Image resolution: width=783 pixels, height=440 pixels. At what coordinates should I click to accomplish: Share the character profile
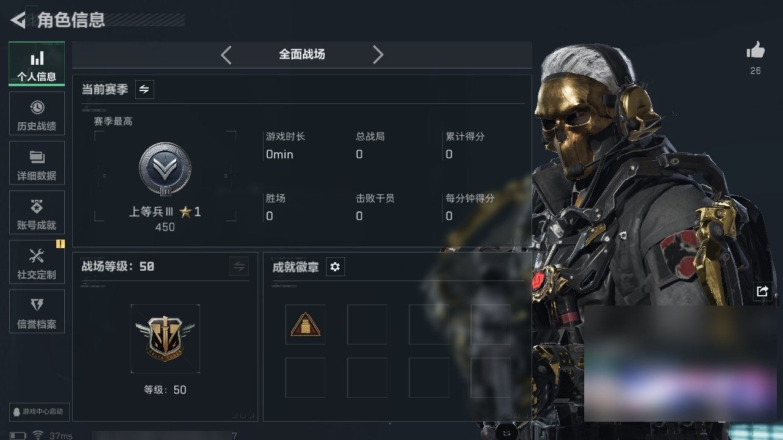[762, 291]
